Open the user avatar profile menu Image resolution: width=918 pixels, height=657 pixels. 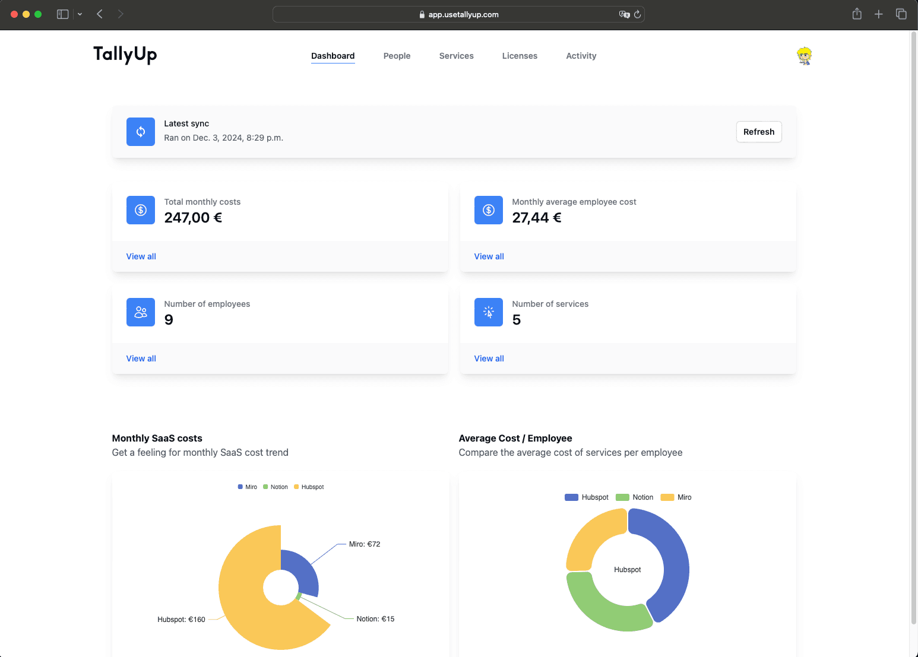coord(804,56)
